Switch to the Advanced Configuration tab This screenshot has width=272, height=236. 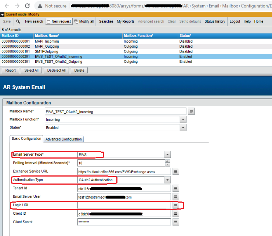(x=64, y=139)
